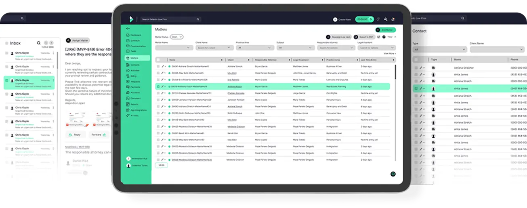Open the Type dropdown in Contact window
527x208 pixels.
click(x=440, y=49)
